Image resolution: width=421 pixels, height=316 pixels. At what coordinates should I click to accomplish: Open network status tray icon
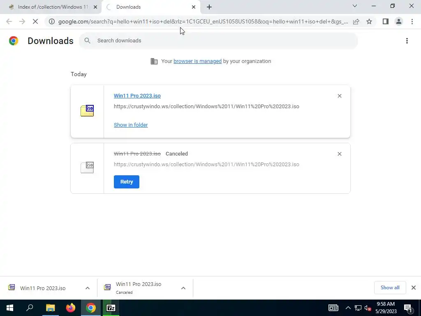click(x=358, y=308)
